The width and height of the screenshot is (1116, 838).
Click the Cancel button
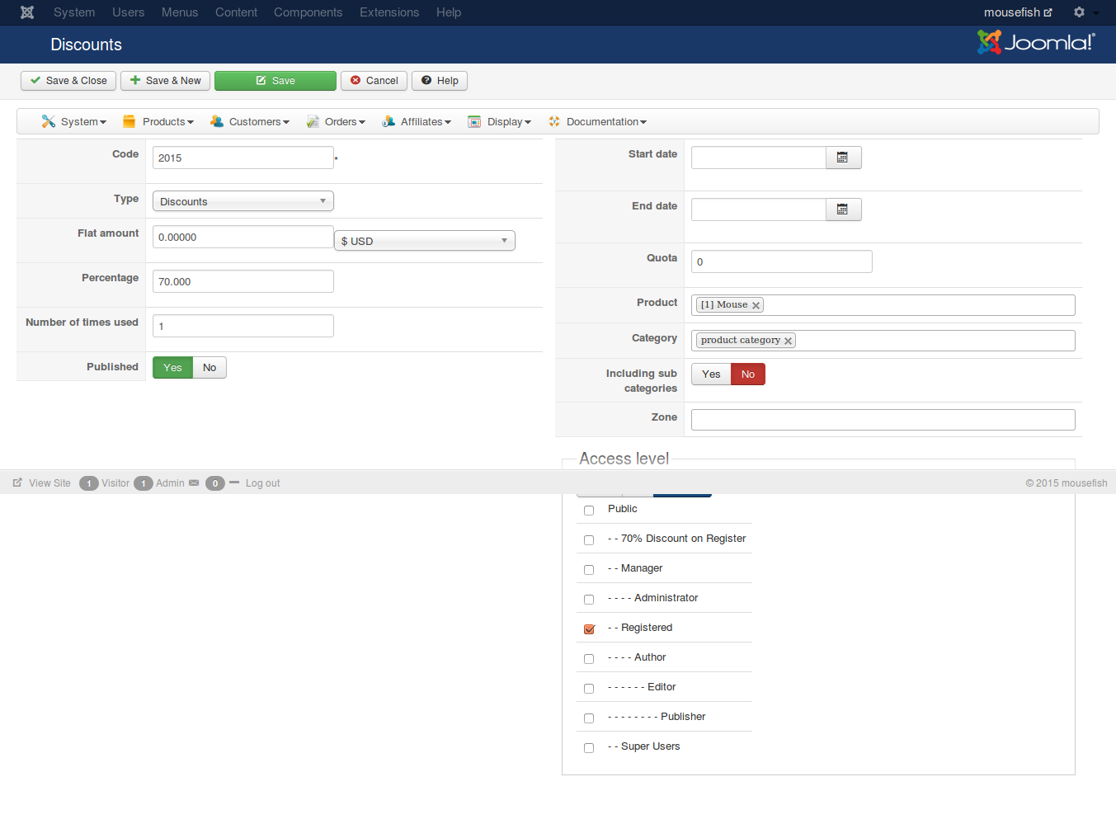[374, 81]
